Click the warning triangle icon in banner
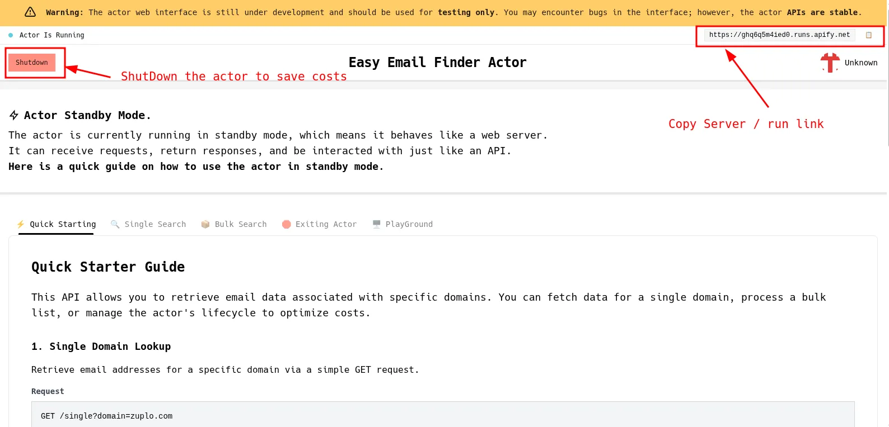The image size is (889, 427). point(30,12)
